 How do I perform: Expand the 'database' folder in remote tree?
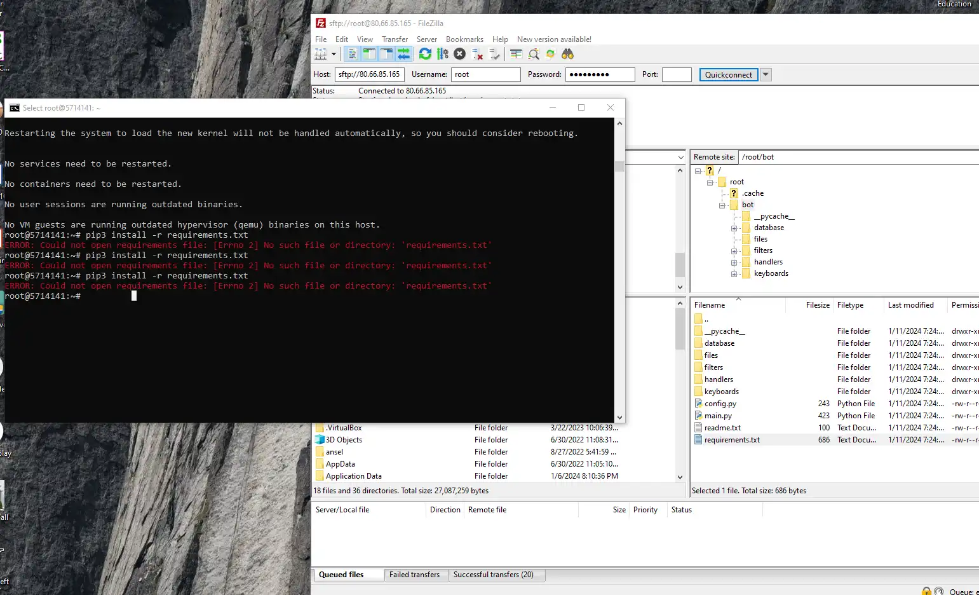tap(734, 228)
